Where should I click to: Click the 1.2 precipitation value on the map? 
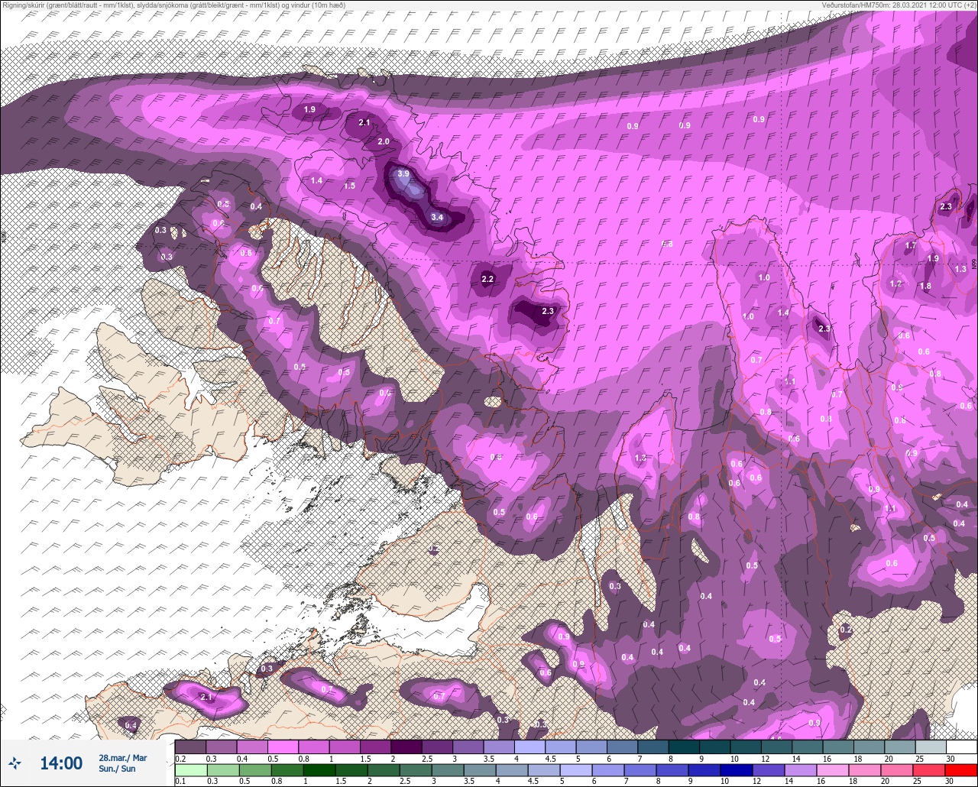click(x=895, y=284)
